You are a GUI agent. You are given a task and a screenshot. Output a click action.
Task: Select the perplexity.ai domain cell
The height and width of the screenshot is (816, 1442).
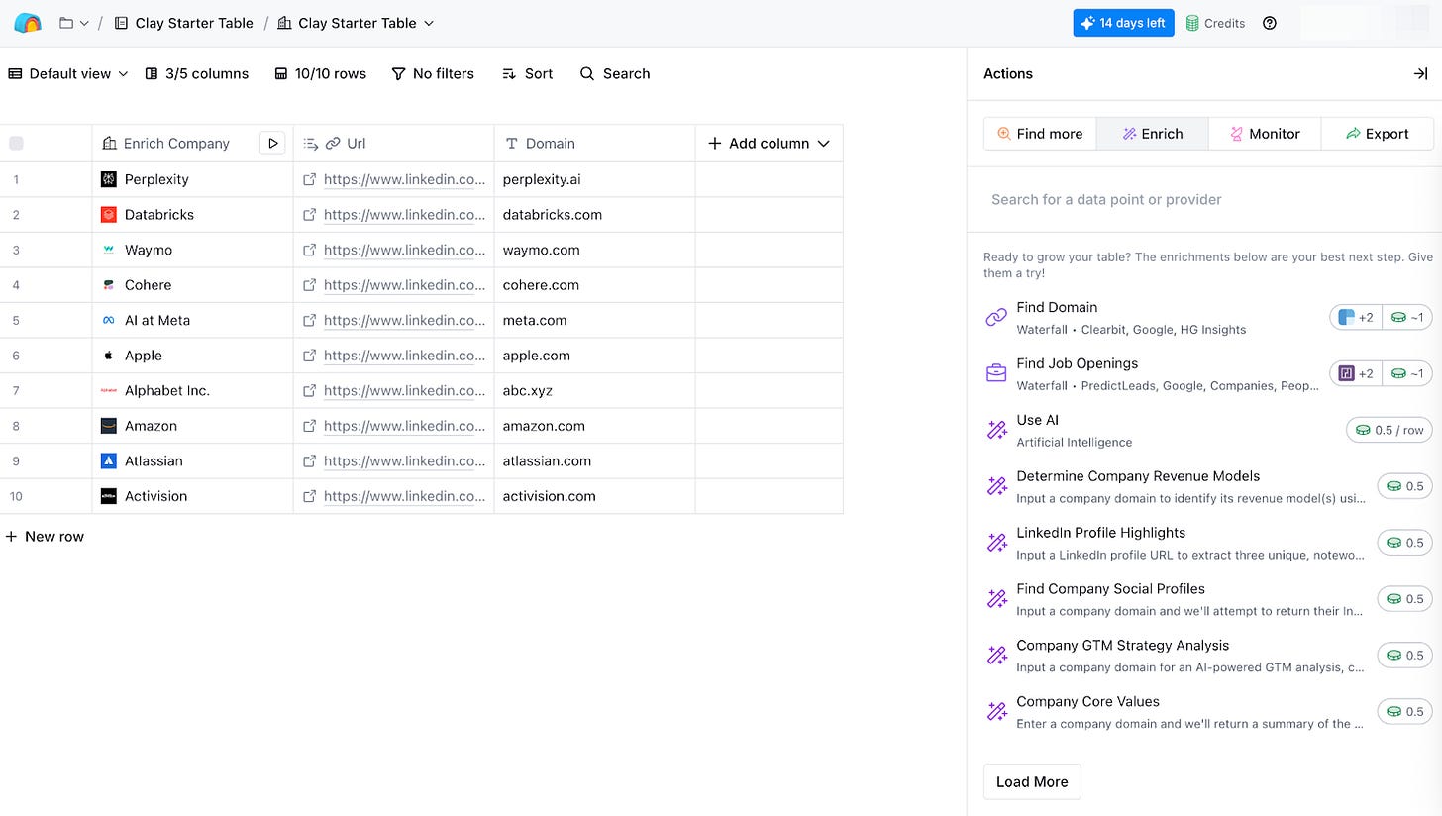(595, 179)
